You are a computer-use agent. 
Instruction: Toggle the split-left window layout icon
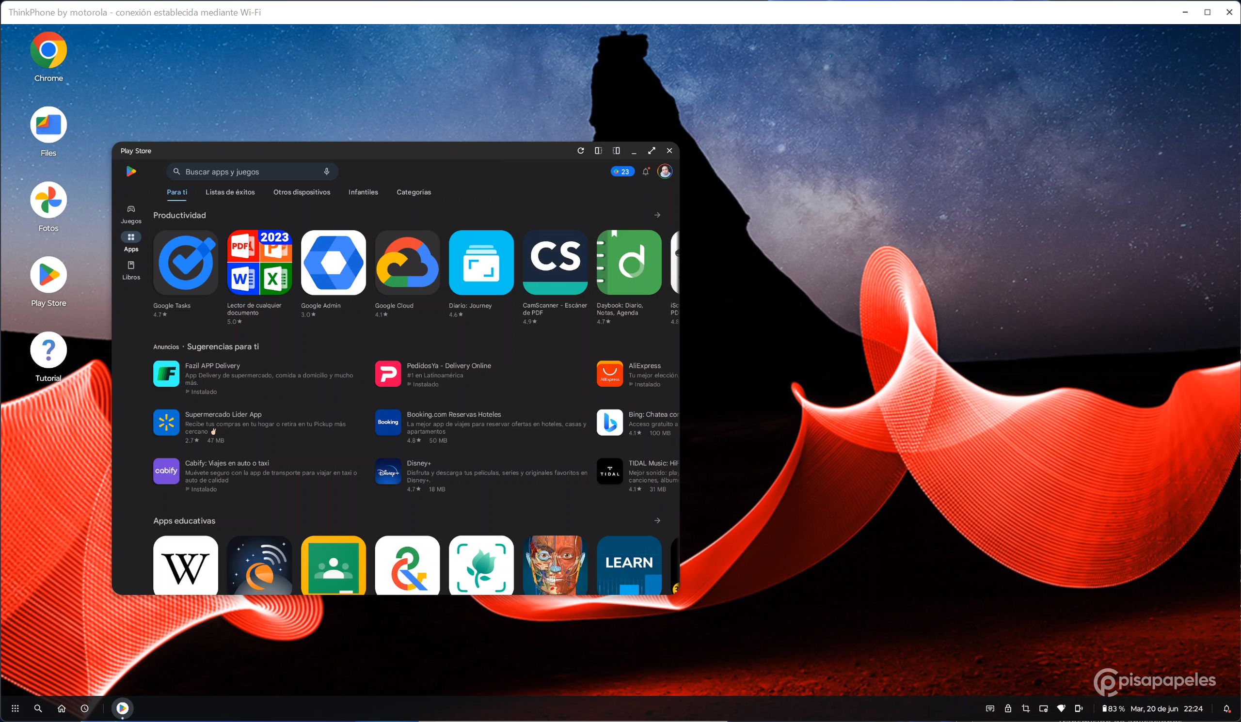tap(598, 151)
